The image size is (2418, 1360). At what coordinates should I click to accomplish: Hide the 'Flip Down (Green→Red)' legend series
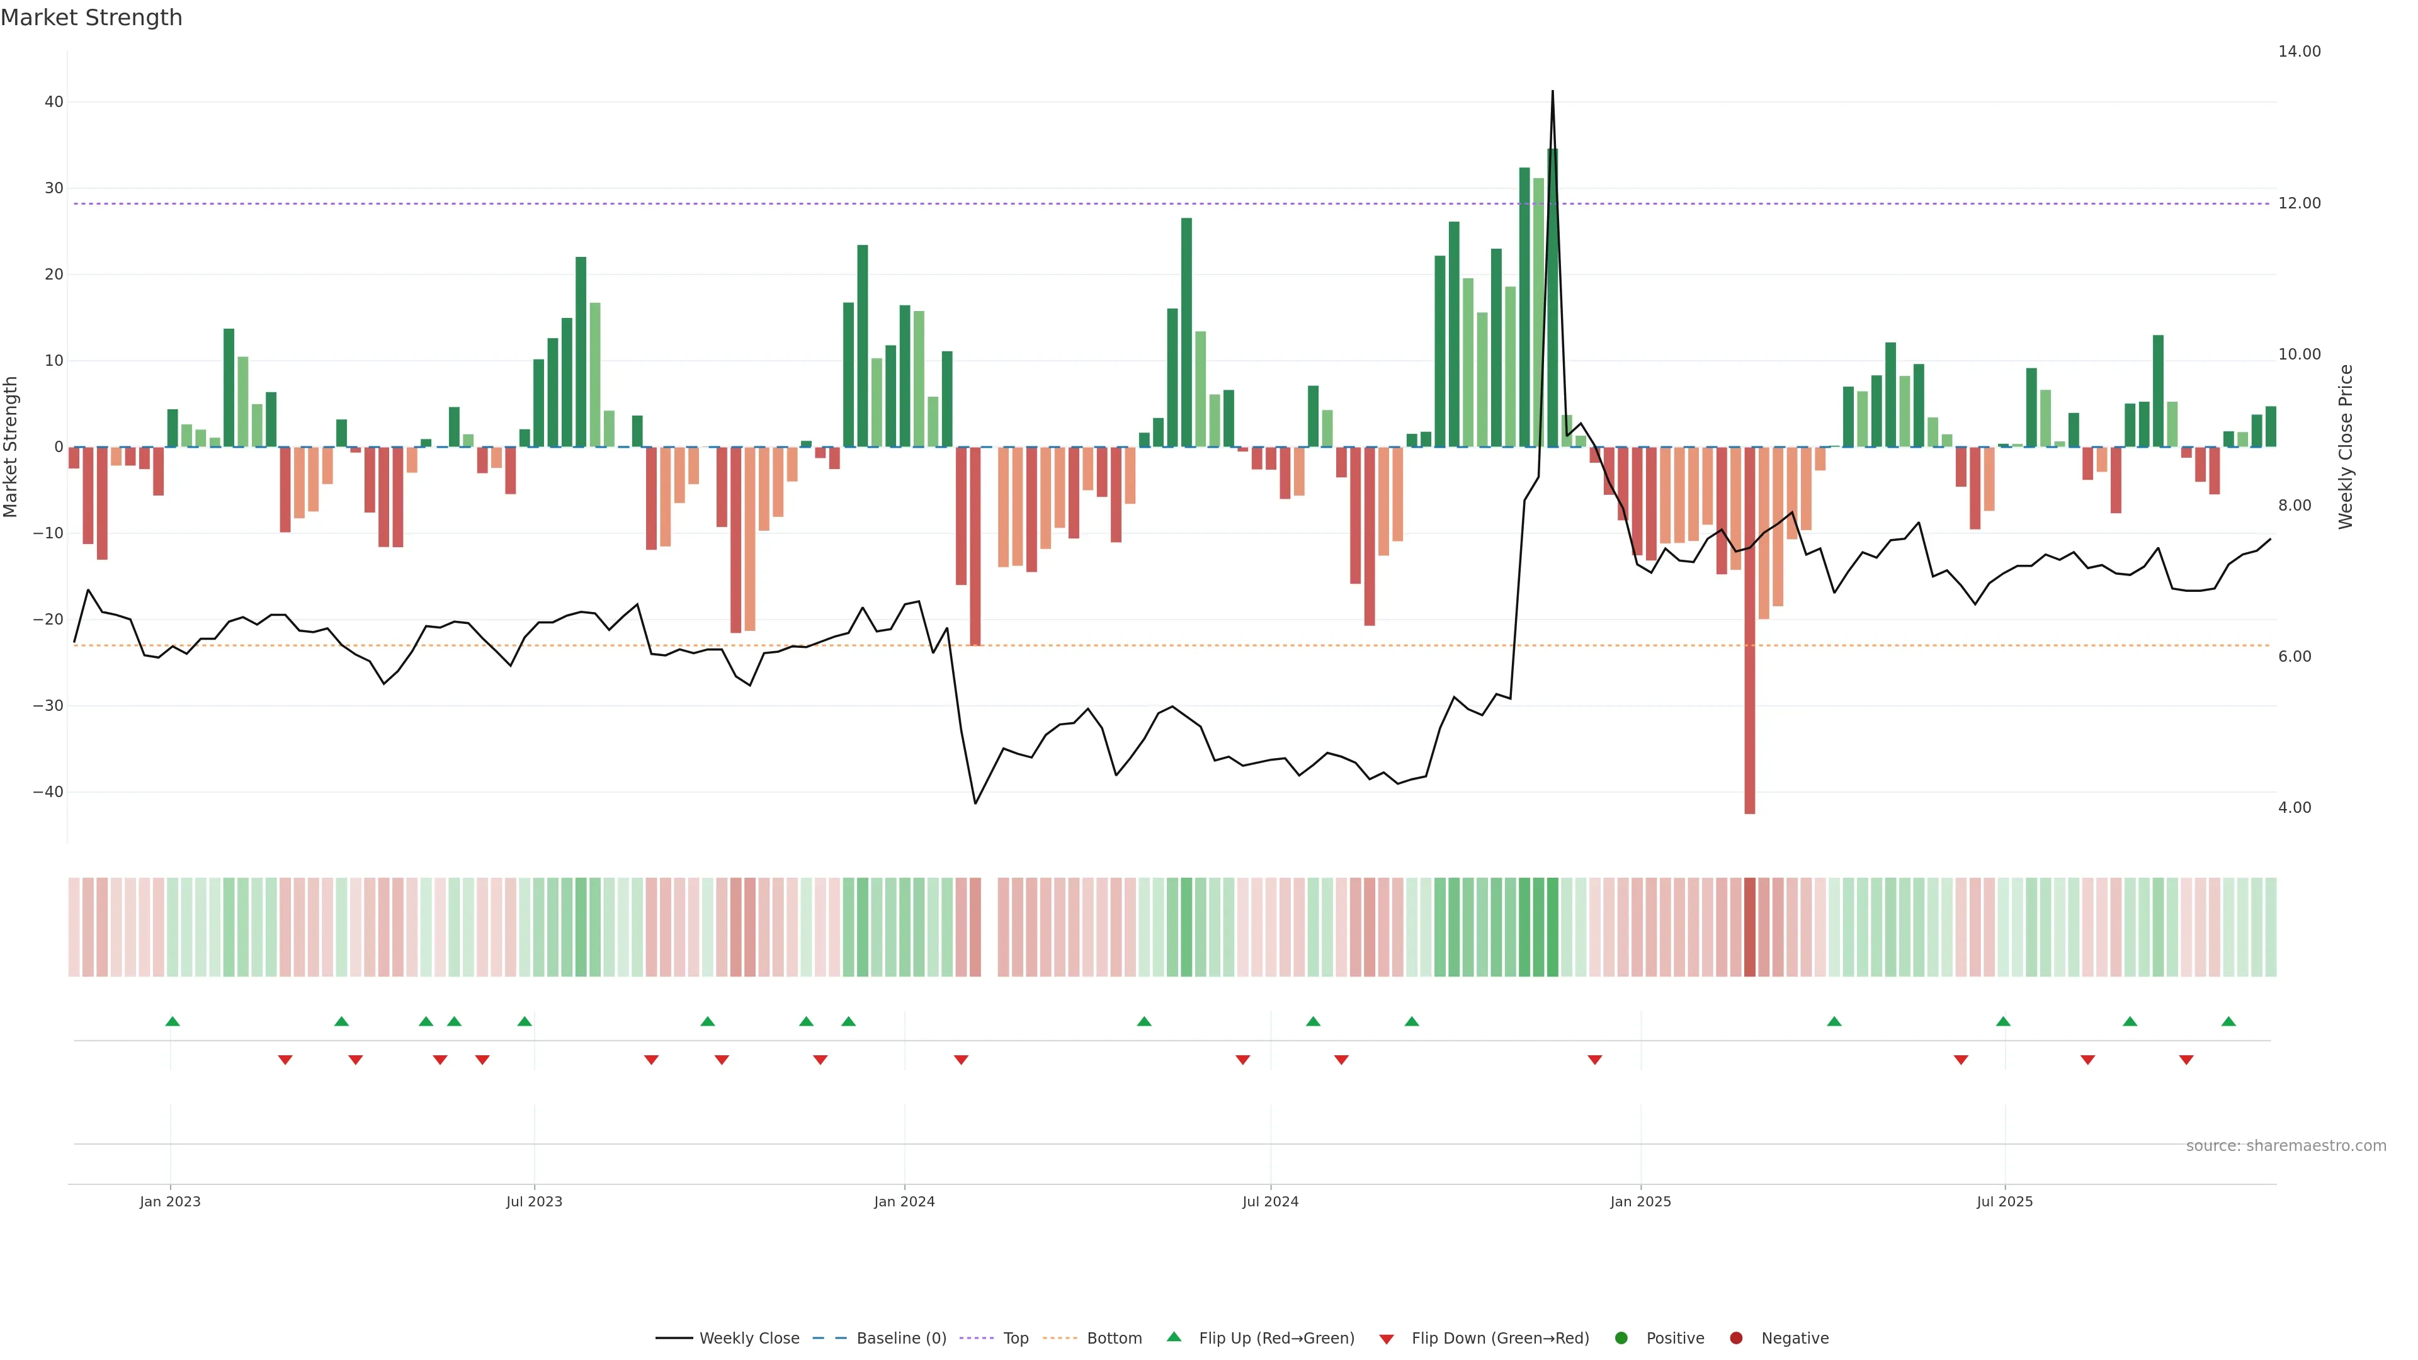pyautogui.click(x=1500, y=1339)
